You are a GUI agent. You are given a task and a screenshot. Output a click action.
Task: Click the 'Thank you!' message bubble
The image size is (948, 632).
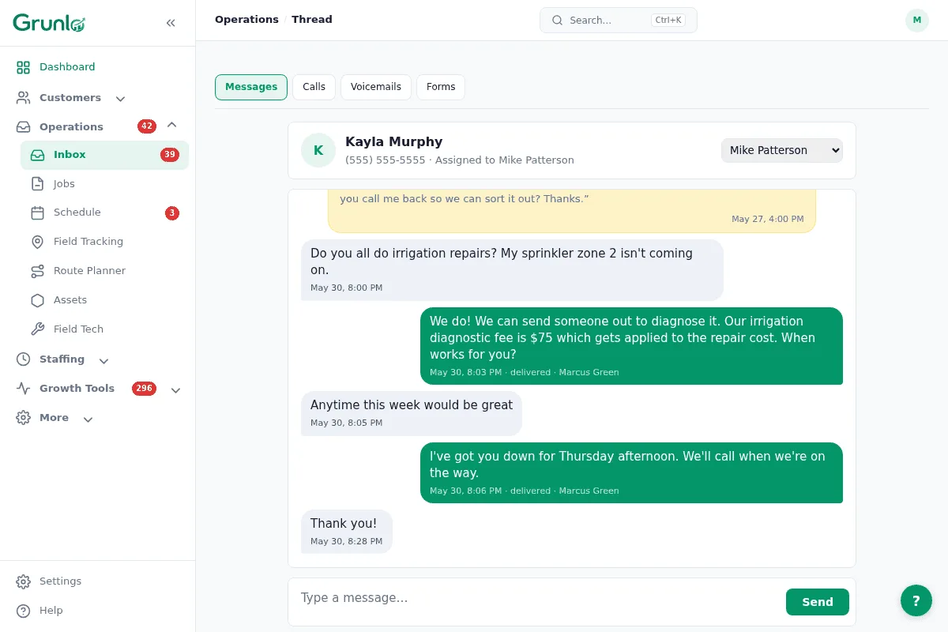[x=347, y=532]
